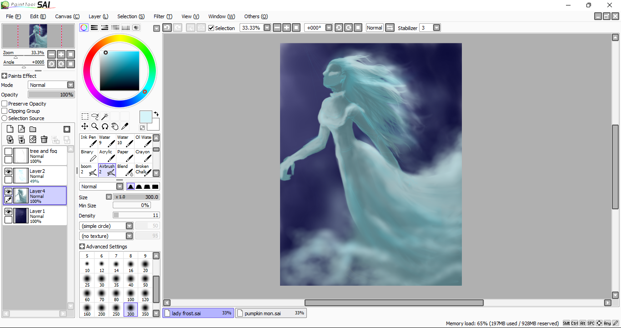The width and height of the screenshot is (621, 328).
Task: Toggle the RGB slider panel
Action: click(x=94, y=28)
